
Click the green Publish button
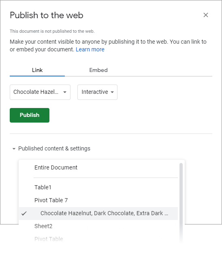pyautogui.click(x=30, y=115)
